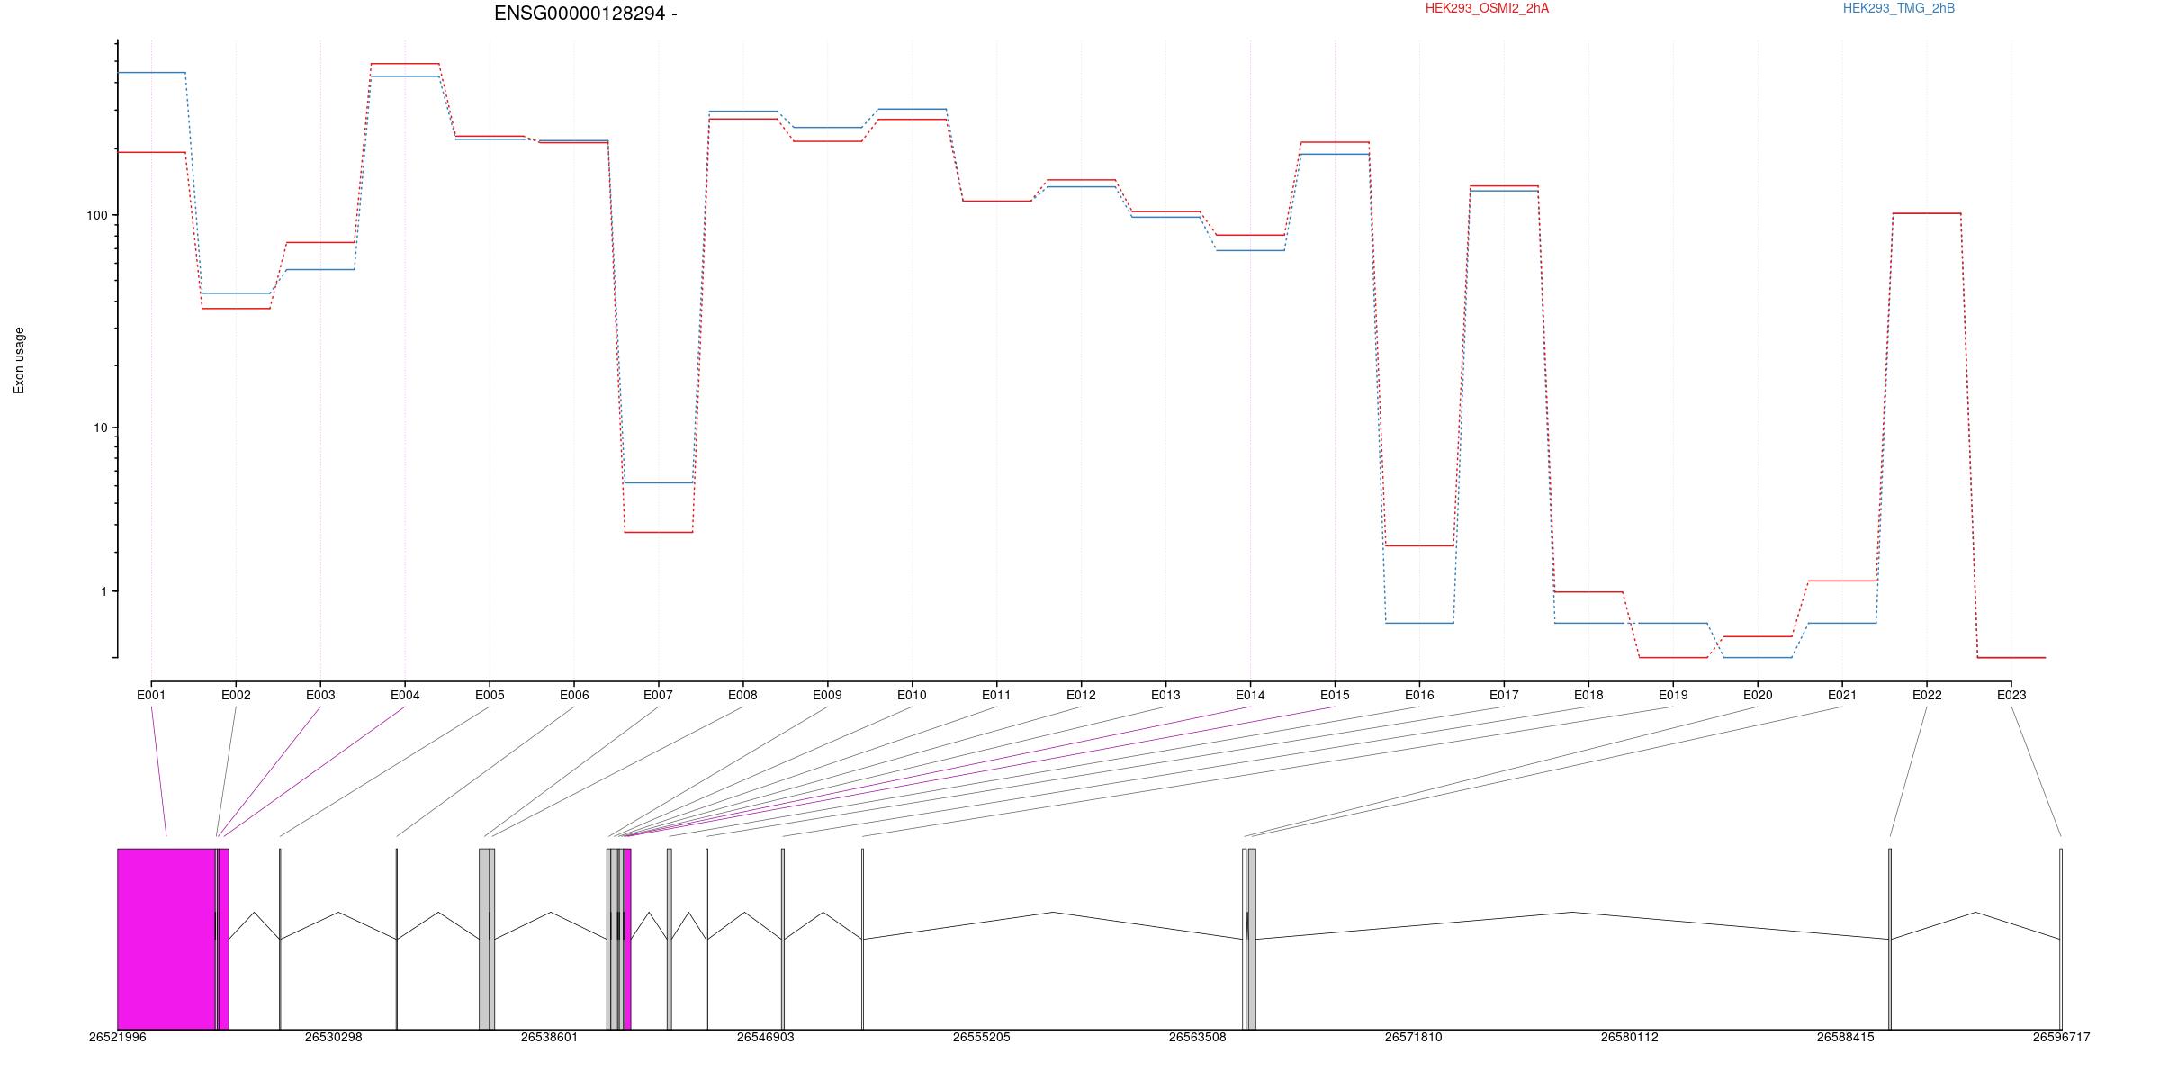2160x1080 pixels.
Task: Click exon label E018
Action: tap(1588, 695)
